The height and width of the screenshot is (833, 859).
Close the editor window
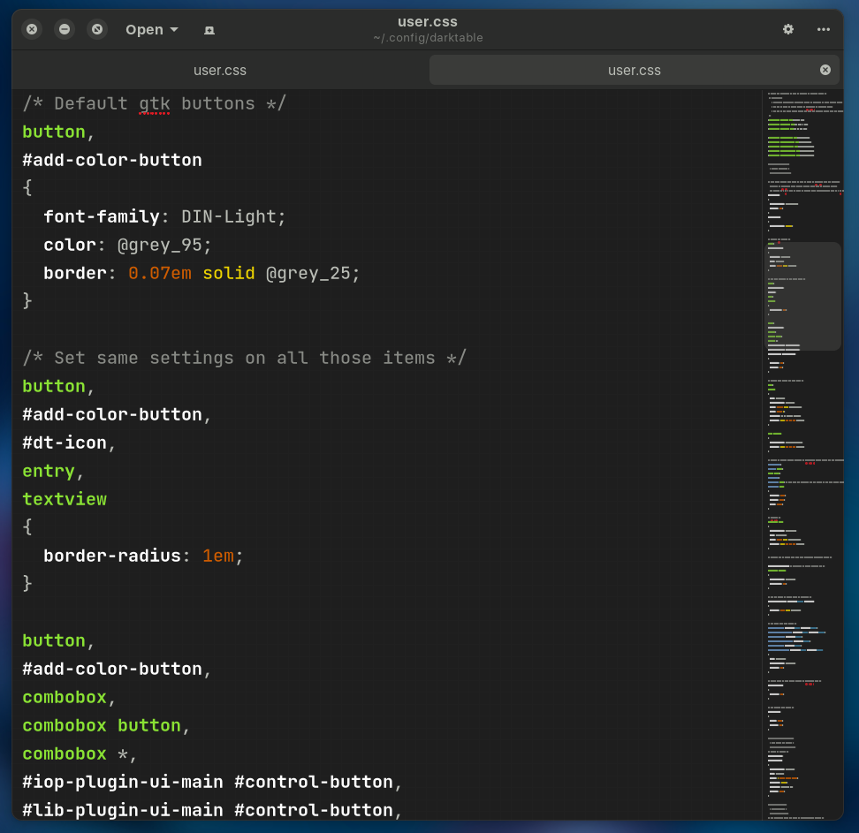pos(32,29)
